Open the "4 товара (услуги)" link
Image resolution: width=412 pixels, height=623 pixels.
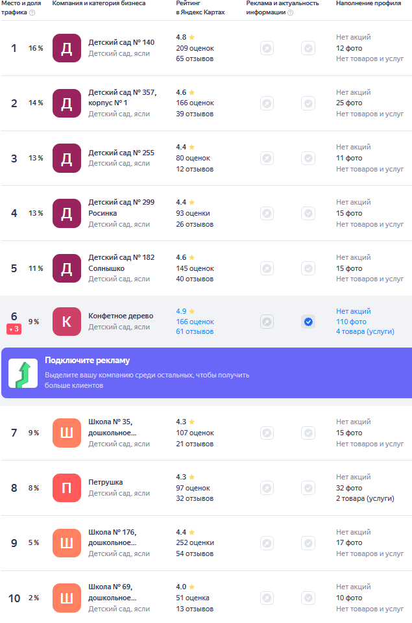[365, 331]
